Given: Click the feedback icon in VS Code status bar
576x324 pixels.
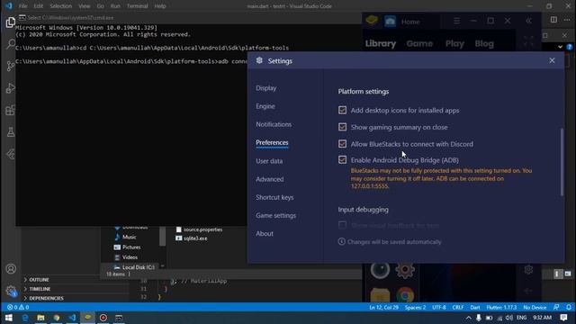Looking at the screenshot, I should [556, 307].
